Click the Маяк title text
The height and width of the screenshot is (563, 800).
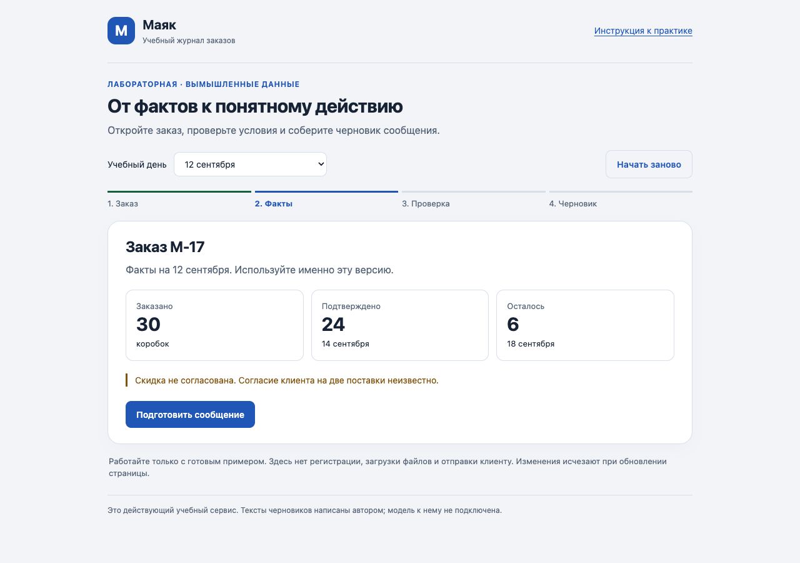pos(159,25)
